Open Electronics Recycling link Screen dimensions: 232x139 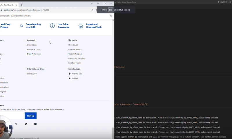(77, 58)
